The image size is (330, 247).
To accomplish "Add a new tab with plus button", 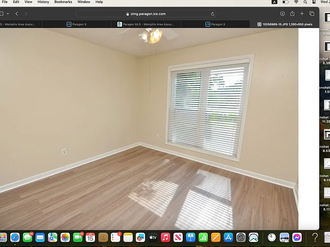I will click(x=302, y=14).
